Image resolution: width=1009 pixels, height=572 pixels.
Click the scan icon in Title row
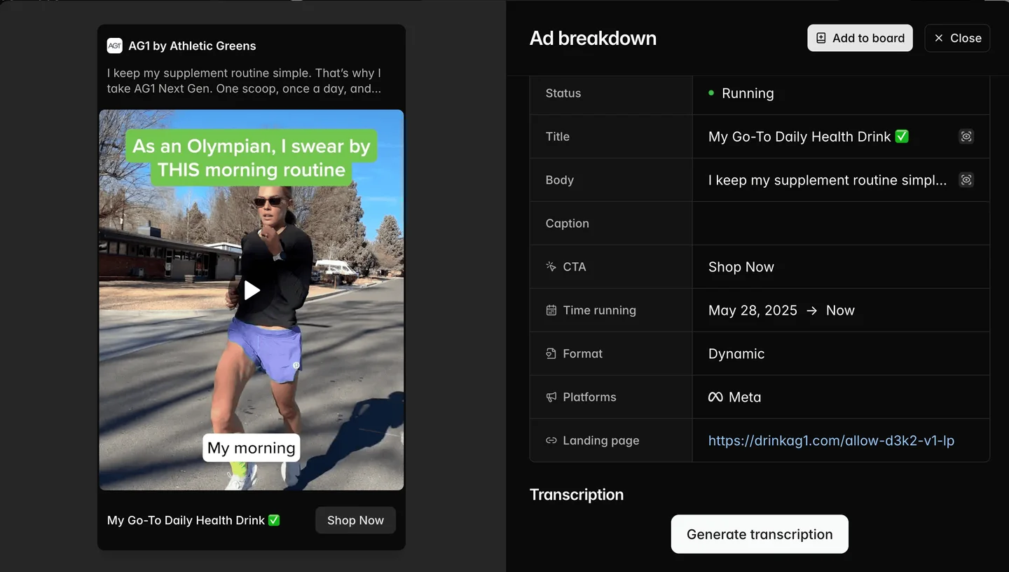(x=966, y=137)
